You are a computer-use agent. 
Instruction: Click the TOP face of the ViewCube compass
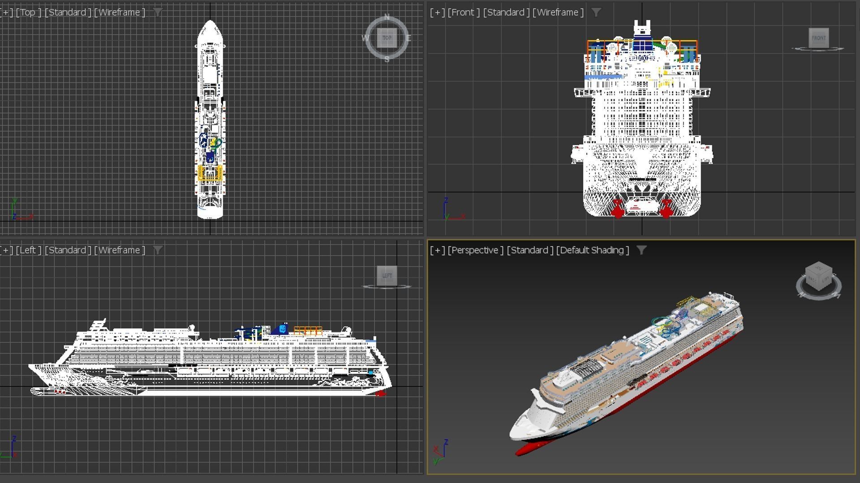[387, 38]
